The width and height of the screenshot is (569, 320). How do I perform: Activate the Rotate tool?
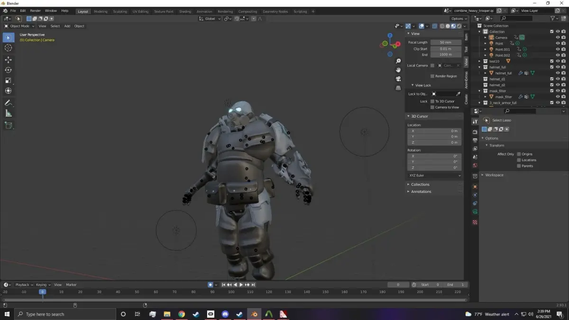(8, 70)
